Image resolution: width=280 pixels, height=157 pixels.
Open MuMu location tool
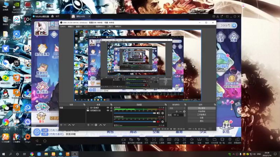tap(230, 141)
